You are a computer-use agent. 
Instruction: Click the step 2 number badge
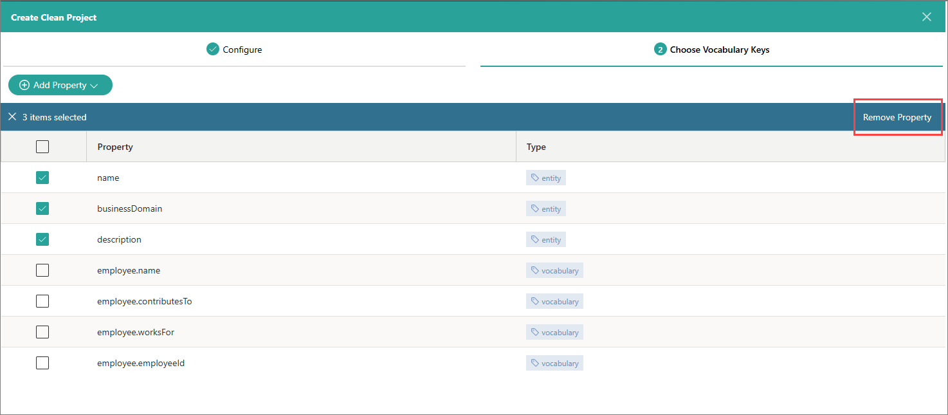pos(660,50)
